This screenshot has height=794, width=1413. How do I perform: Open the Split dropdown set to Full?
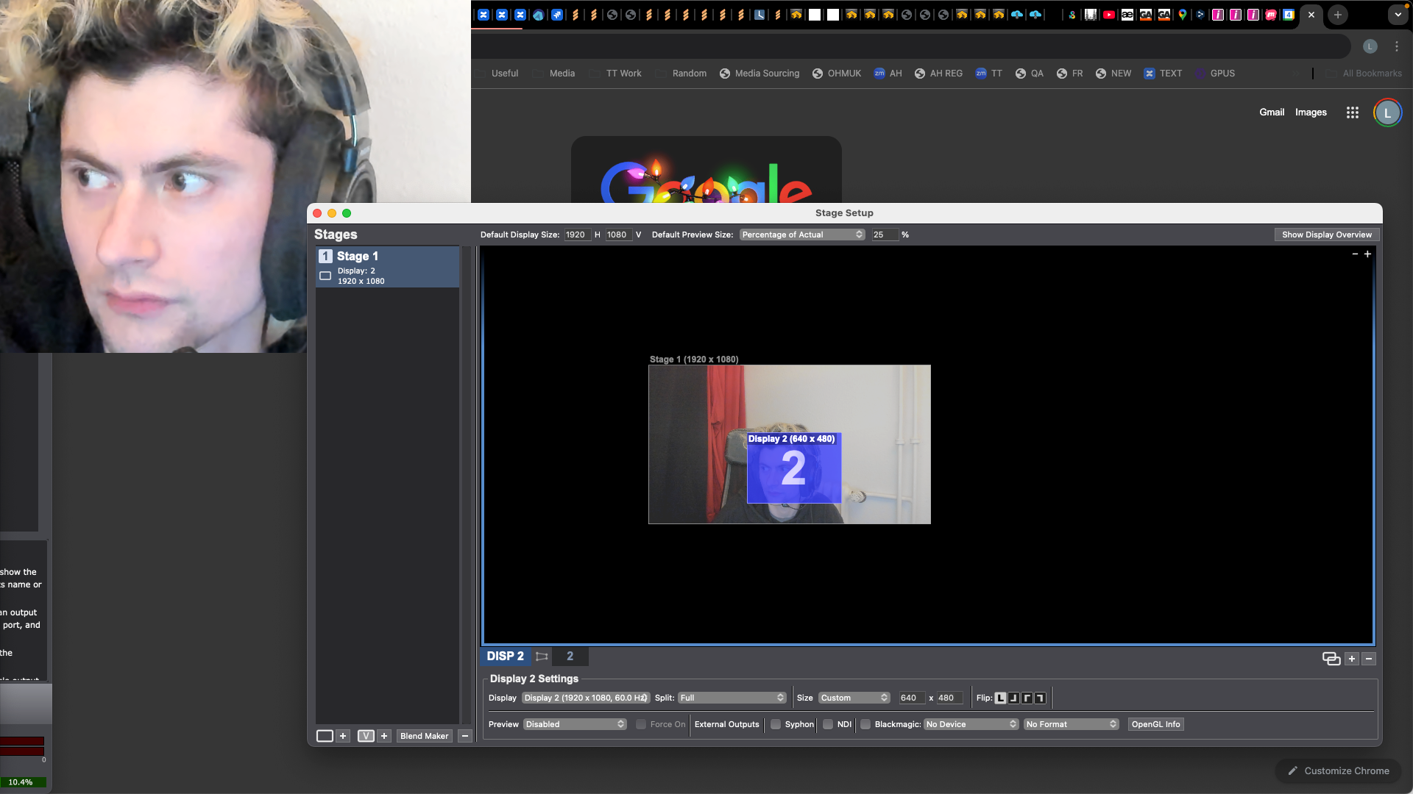coord(732,698)
